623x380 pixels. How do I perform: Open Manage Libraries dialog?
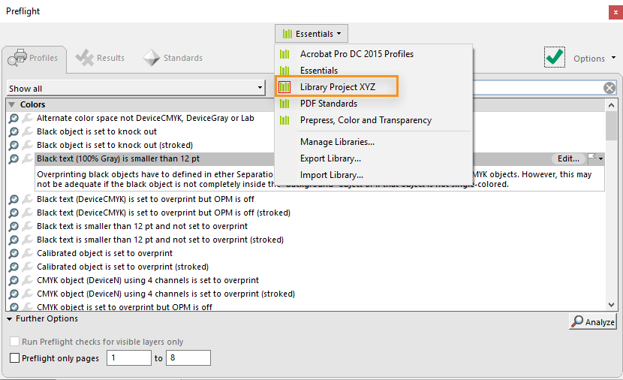(x=337, y=142)
